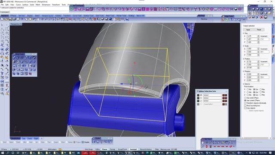Image resolution: width=275 pixels, height=155 pixels.
Task: Select X pivot Min radio button
Action: (248, 89)
